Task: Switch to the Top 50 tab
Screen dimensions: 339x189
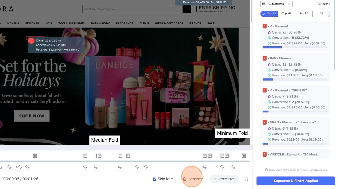Action: click(304, 14)
